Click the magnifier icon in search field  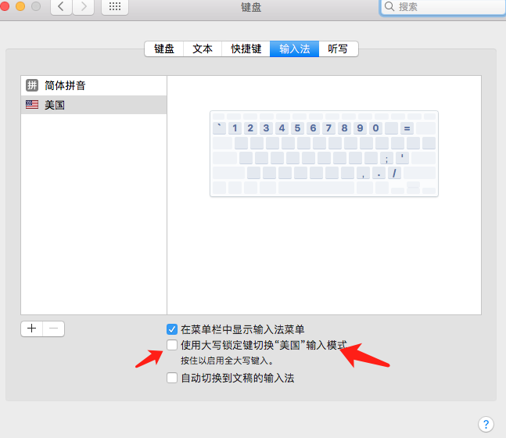coord(389,6)
